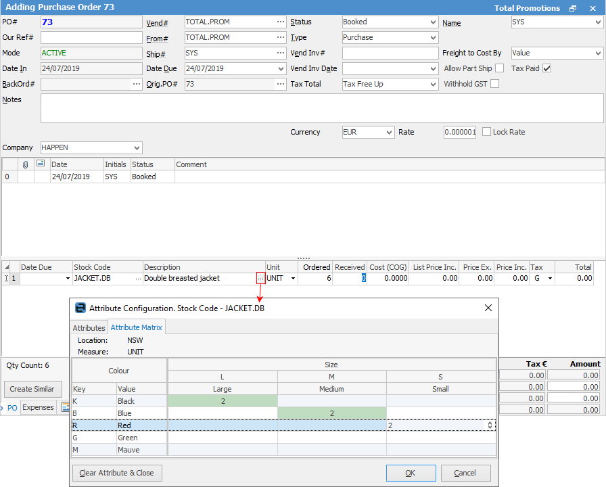Viewport: 606px width, 487px height.
Task: Click OK in Attribute Configuration dialog
Action: pos(411,473)
